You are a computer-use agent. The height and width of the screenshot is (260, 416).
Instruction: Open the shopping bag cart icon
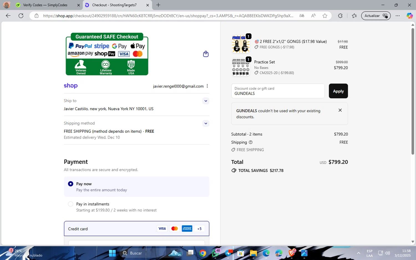tap(206, 54)
